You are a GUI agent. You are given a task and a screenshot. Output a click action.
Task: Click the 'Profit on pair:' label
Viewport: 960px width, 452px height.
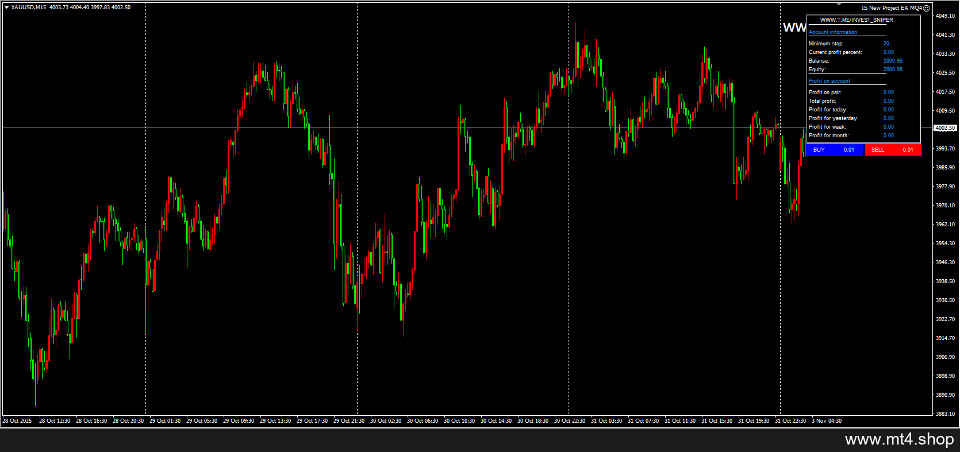pos(825,92)
